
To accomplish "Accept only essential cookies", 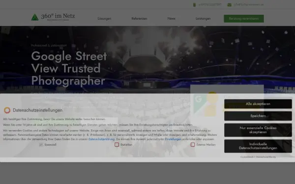I will coord(258,130).
